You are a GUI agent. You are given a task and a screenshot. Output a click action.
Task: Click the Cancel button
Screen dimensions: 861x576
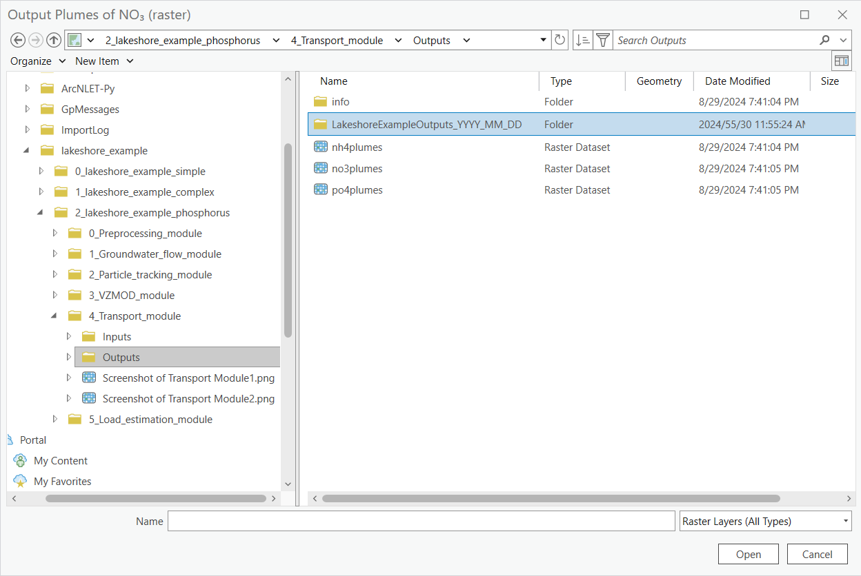[x=817, y=554]
